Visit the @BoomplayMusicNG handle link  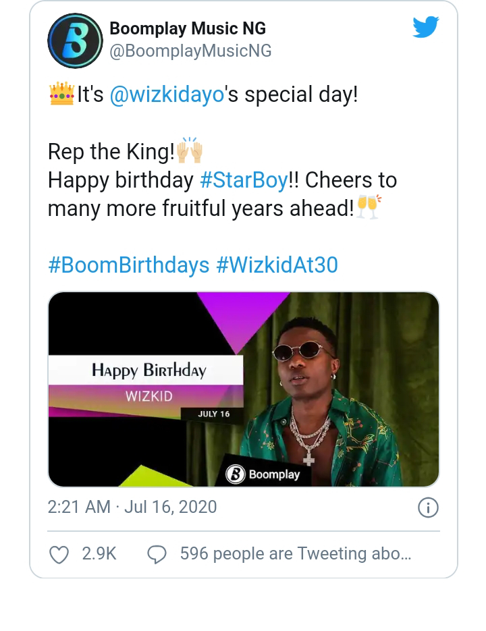(x=190, y=51)
